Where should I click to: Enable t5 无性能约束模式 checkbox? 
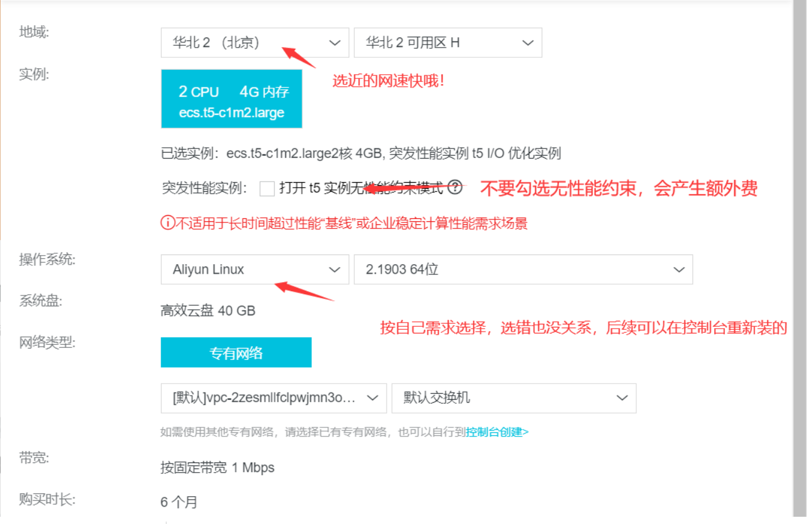[x=267, y=189]
